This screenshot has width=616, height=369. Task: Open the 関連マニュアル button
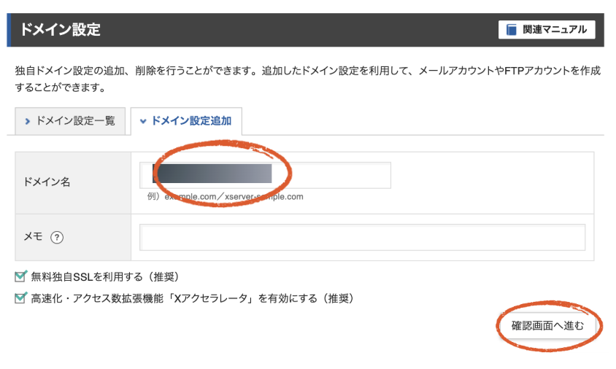point(547,30)
